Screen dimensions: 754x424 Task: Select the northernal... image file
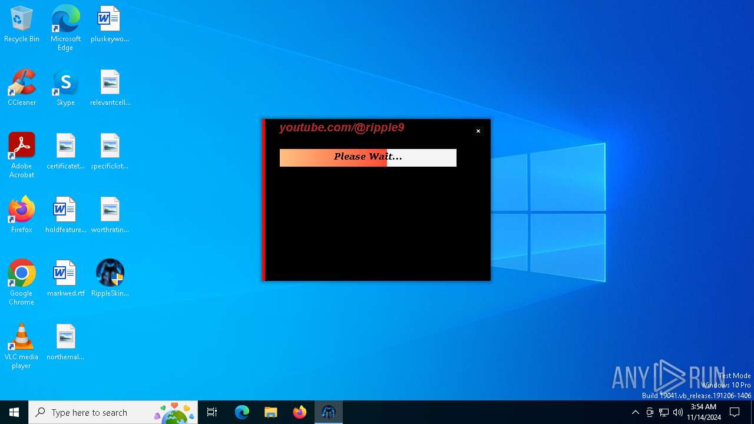click(65, 343)
